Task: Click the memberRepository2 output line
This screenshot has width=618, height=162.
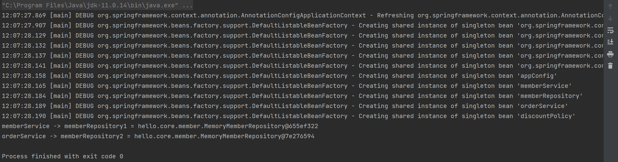Action: point(158,136)
